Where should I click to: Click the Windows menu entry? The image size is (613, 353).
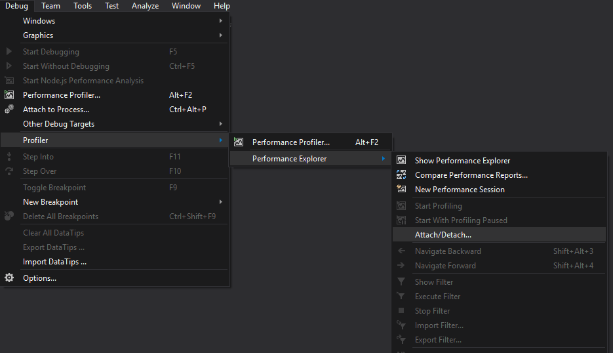[x=114, y=21]
